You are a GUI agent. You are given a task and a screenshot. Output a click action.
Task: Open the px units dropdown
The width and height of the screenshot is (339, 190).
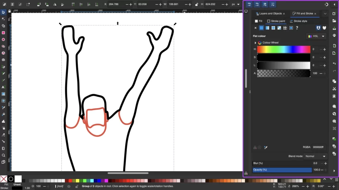tap(236, 4)
